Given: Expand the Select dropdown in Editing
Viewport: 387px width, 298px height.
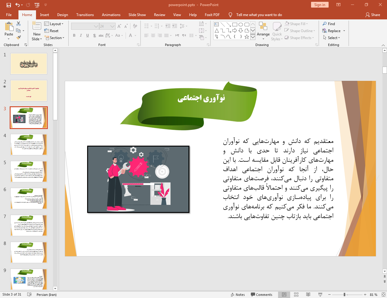Looking at the screenshot, I should pos(332,38).
